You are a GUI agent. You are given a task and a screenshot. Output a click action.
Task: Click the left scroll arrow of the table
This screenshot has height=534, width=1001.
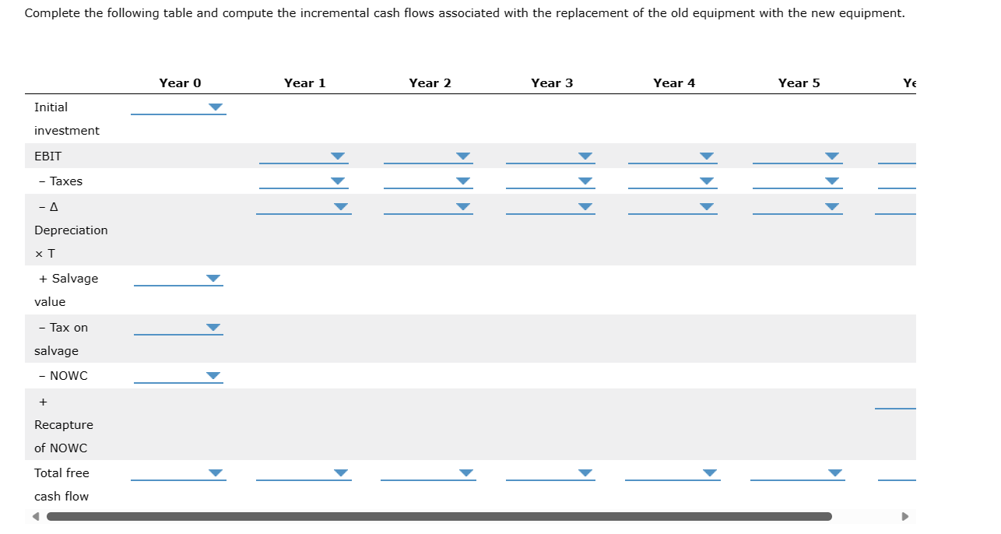[x=33, y=515]
